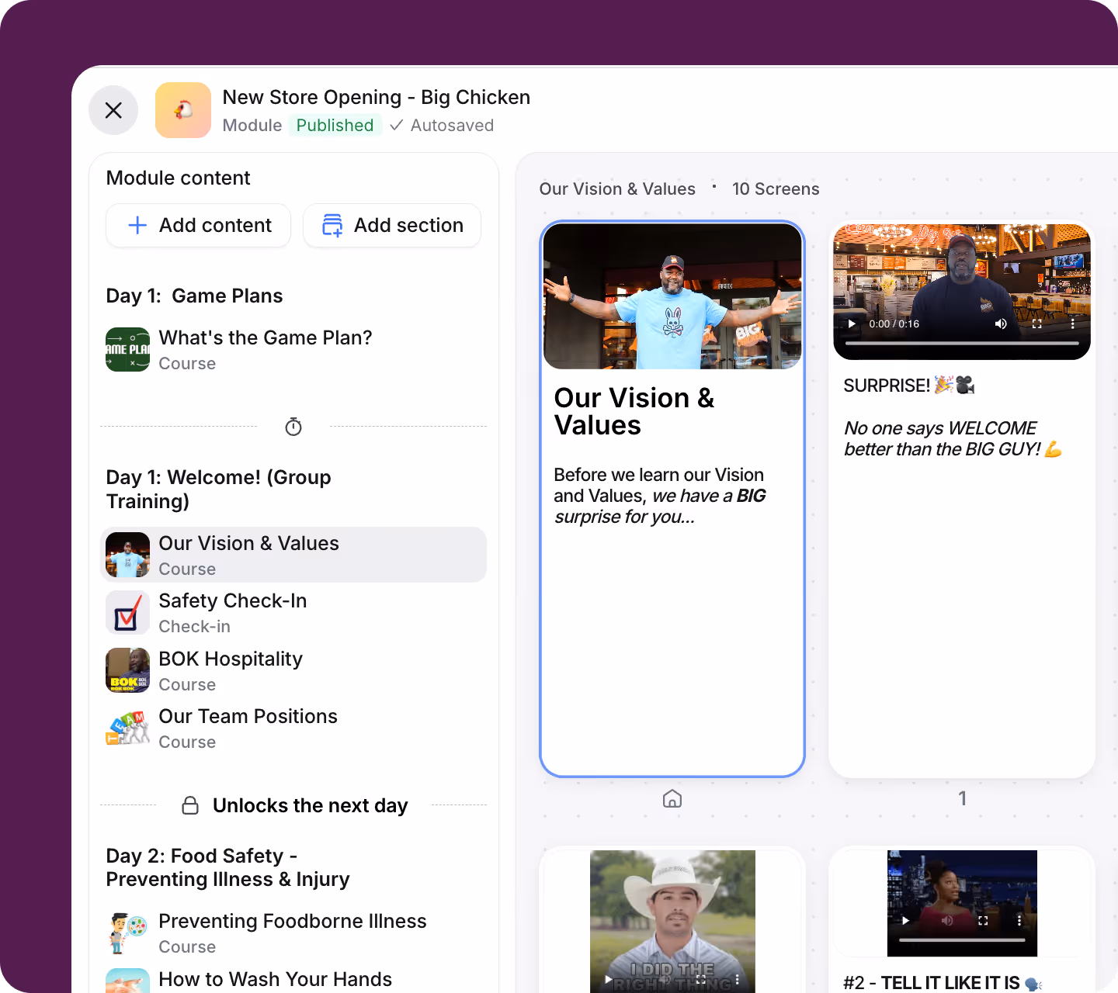Select the SURPRISE! screen card
This screenshot has height=993, width=1118.
962,499
